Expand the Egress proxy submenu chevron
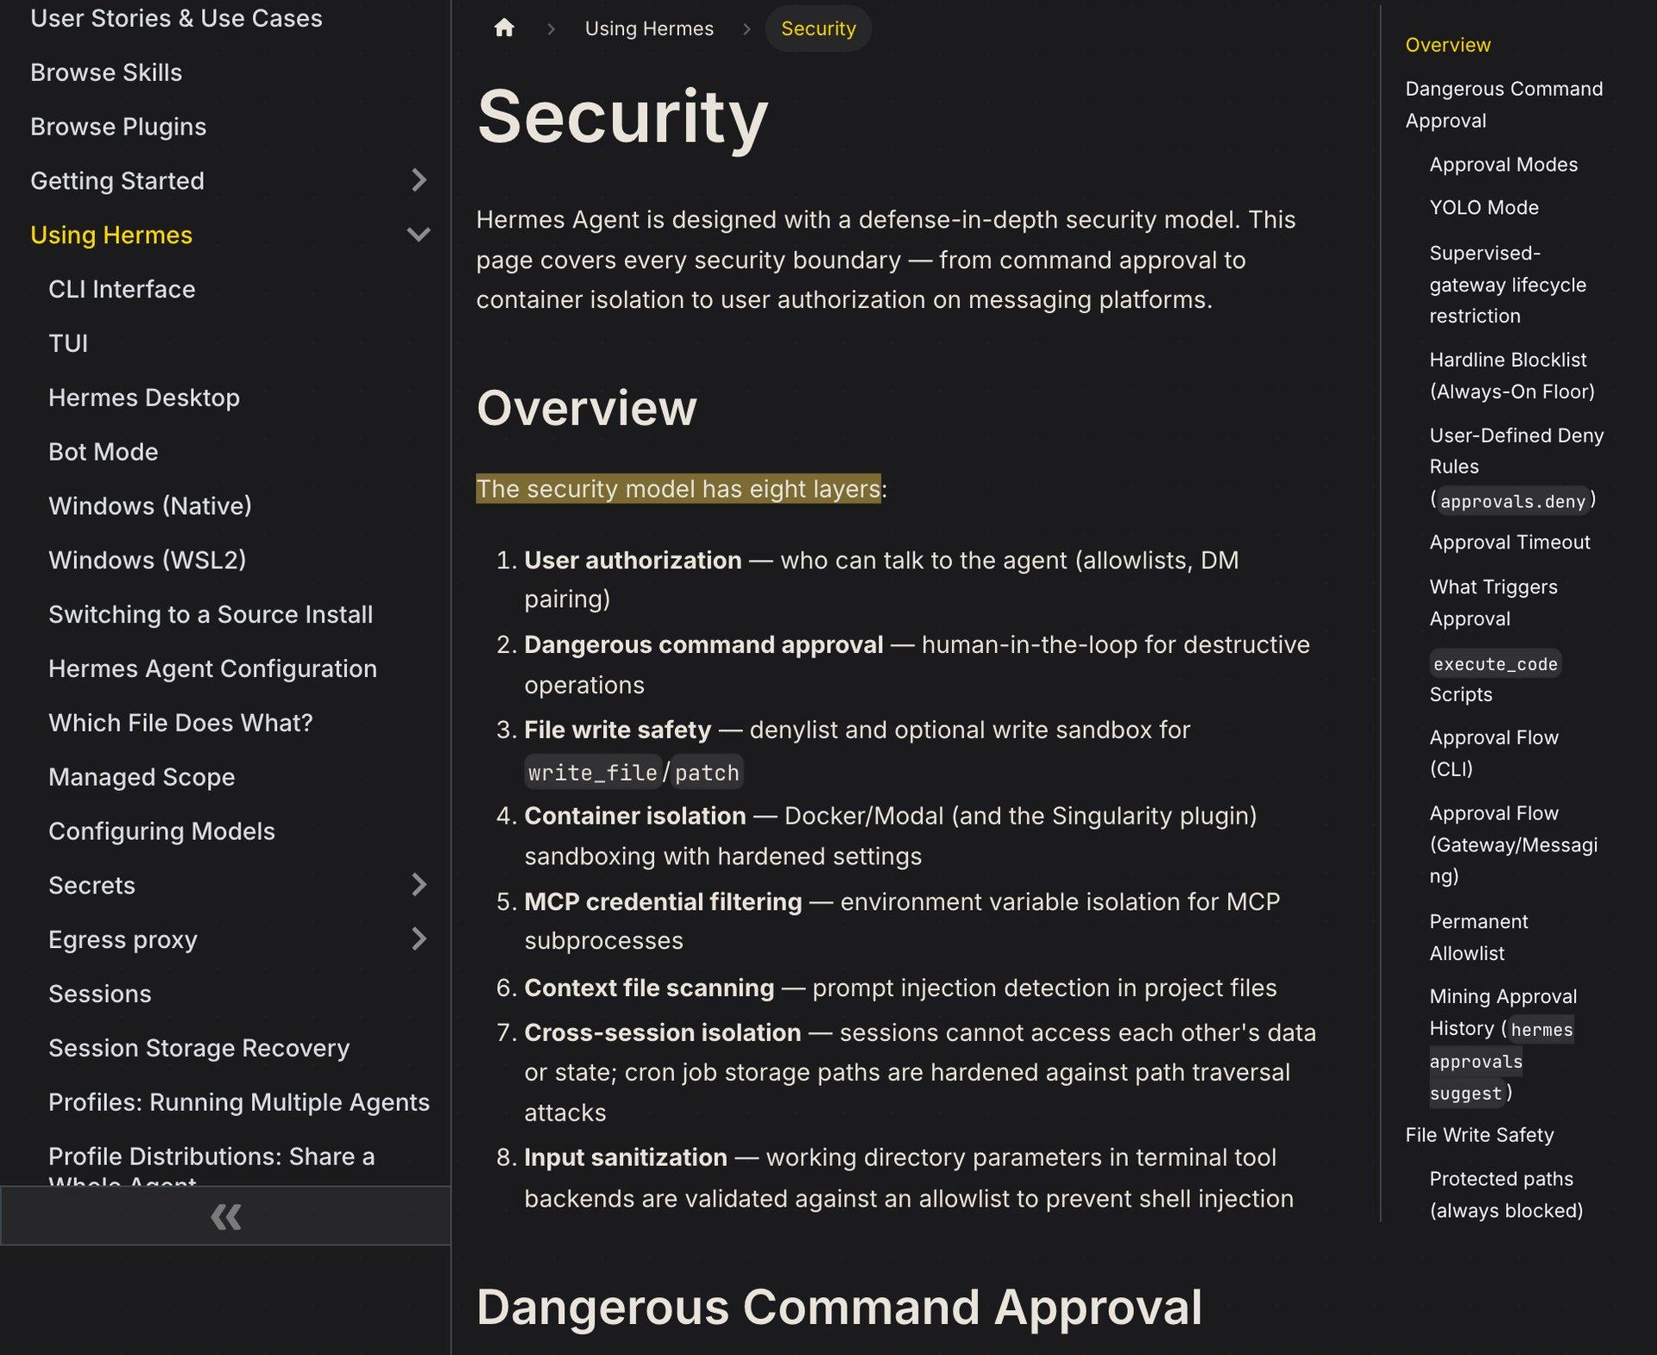1657x1355 pixels. tap(419, 939)
